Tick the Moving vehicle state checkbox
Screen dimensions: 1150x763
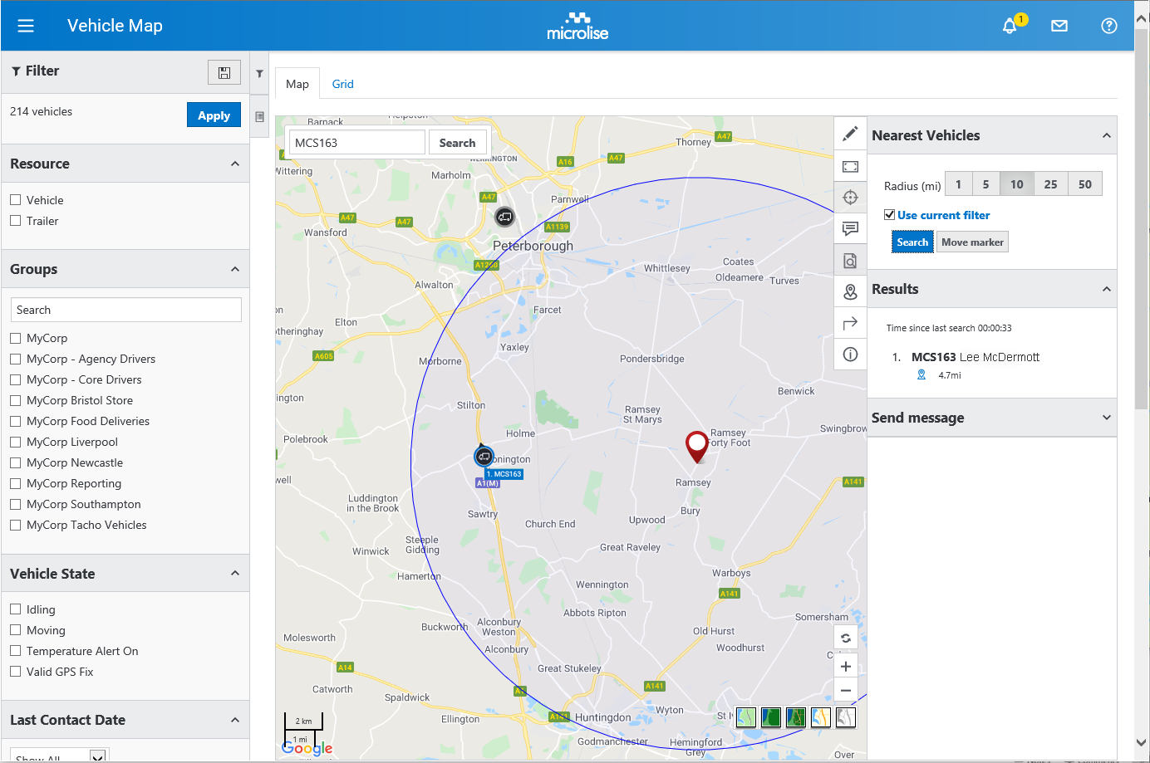click(x=15, y=629)
